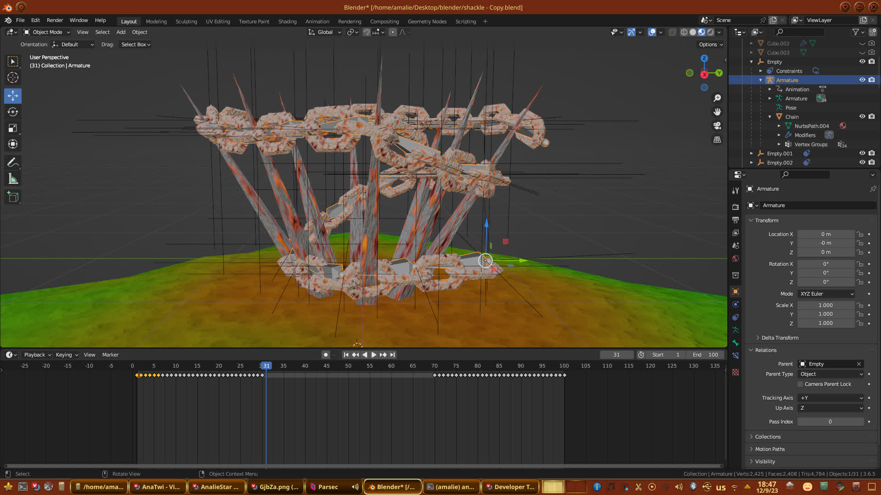Activate the Measure tool

13,179
